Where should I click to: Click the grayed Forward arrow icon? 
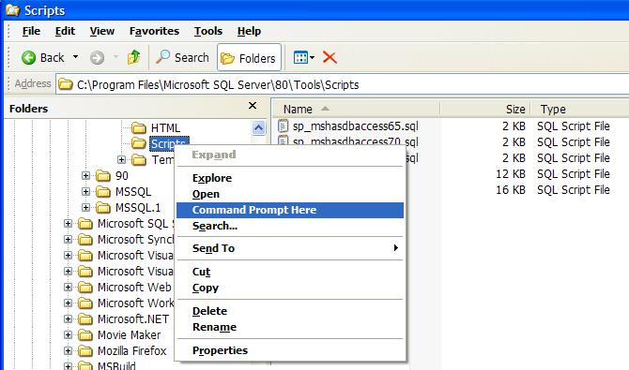97,58
